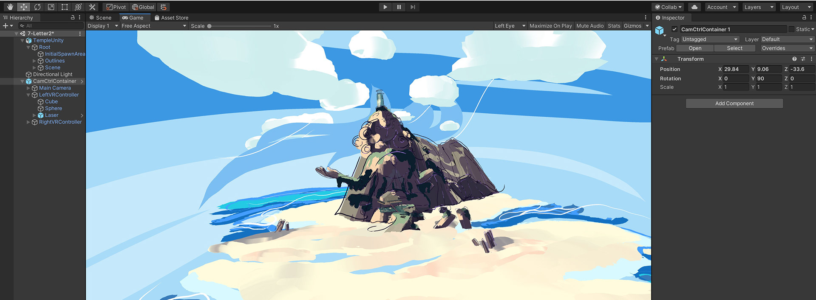Toggle Maximize On Play
The image size is (816, 300).
tap(551, 26)
